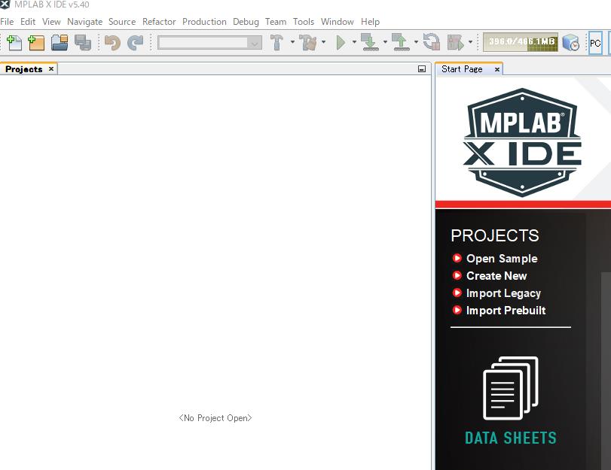Open the View menu
Viewport: 611px width, 470px height.
51,22
